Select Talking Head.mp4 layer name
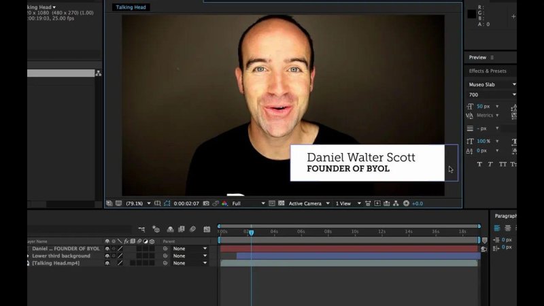 56,263
